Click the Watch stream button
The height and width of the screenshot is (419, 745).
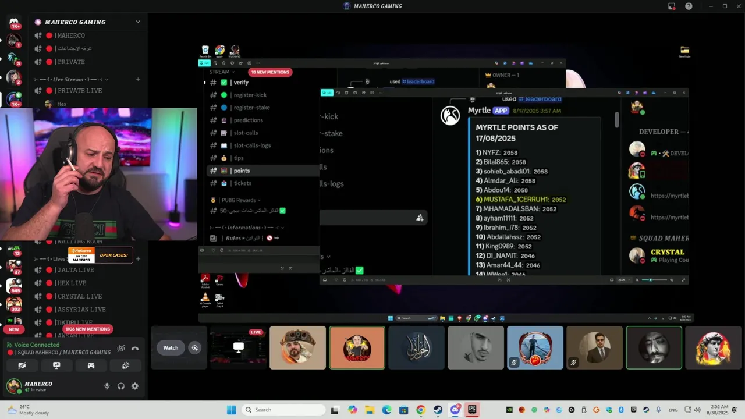(171, 348)
